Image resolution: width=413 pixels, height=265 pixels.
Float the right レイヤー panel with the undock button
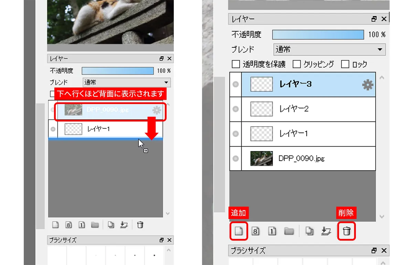coord(374,19)
